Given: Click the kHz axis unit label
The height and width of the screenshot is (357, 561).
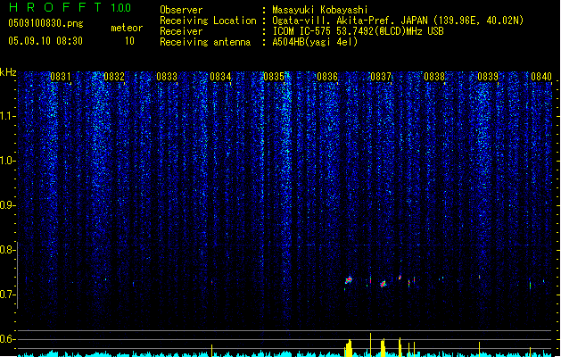Looking at the screenshot, I should pos(8,72).
